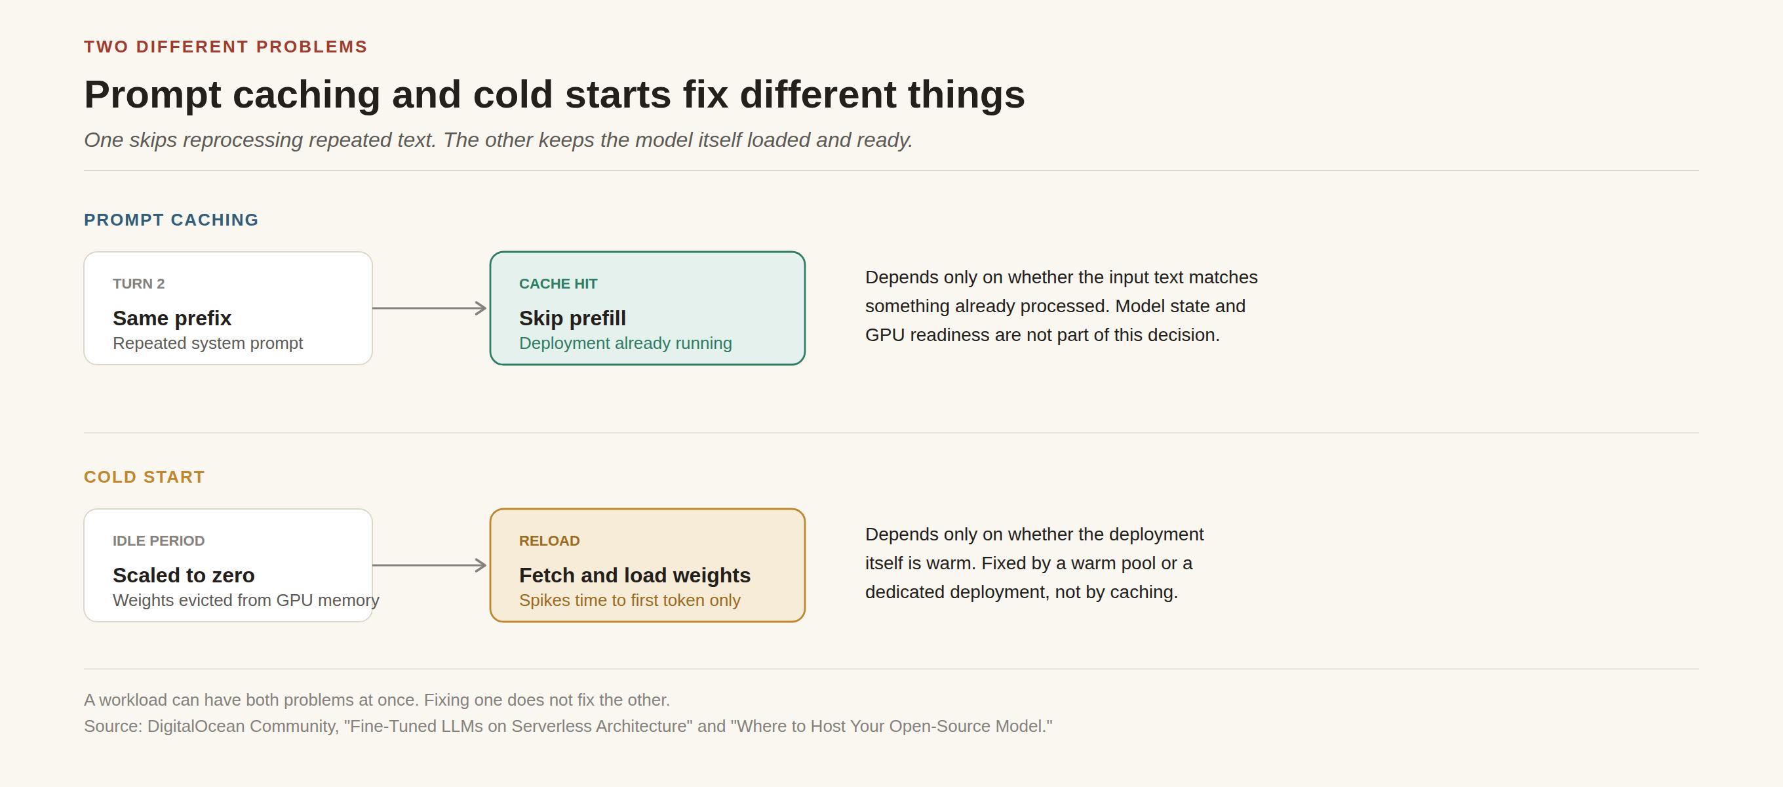
Task: Click the arrow from Same prefix to Skip prefill
Action: point(430,308)
